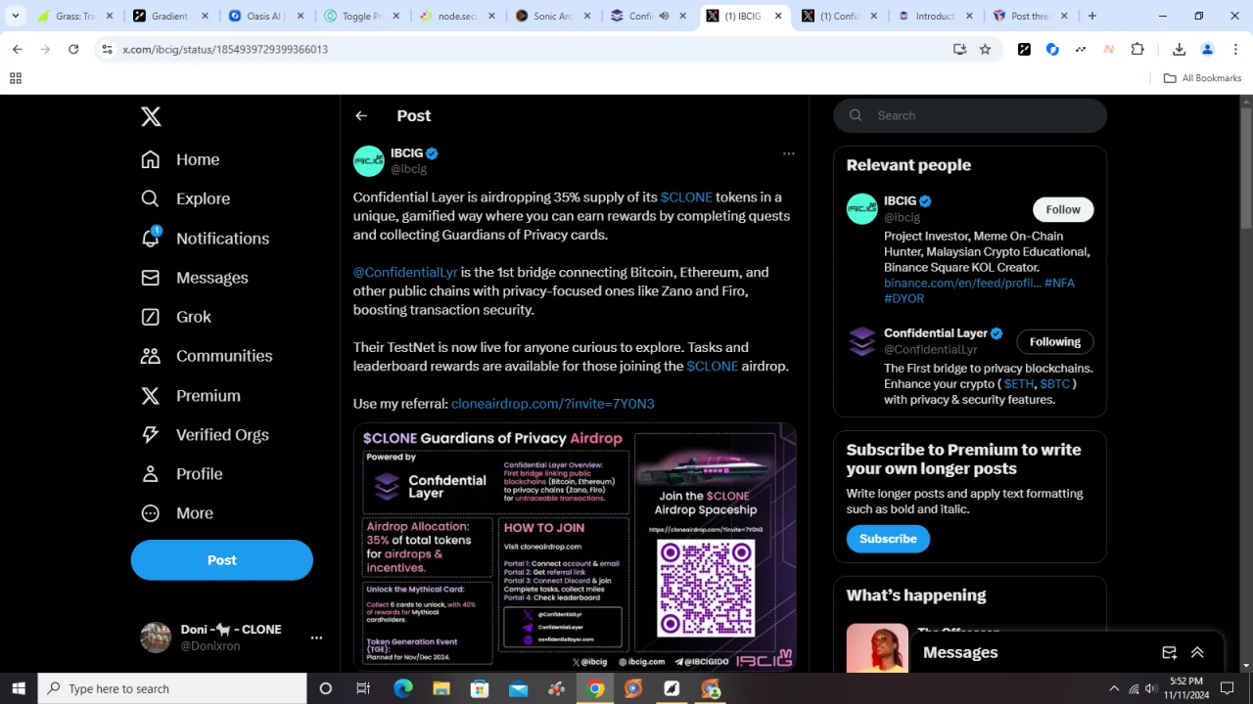The height and width of the screenshot is (704, 1253).
Task: Open a new browser tab
Action: (1092, 16)
